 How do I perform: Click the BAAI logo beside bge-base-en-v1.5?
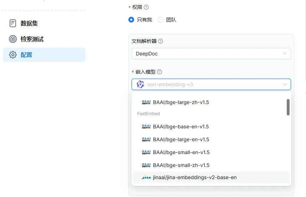[x=146, y=127]
